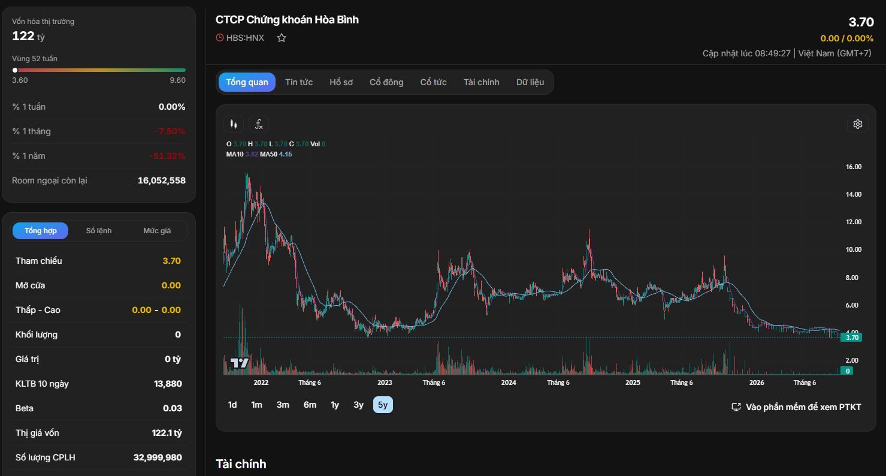Click the Vốn hóa thị trường value 122 tỷ
The width and height of the screenshot is (886, 476).
pyautogui.click(x=28, y=36)
